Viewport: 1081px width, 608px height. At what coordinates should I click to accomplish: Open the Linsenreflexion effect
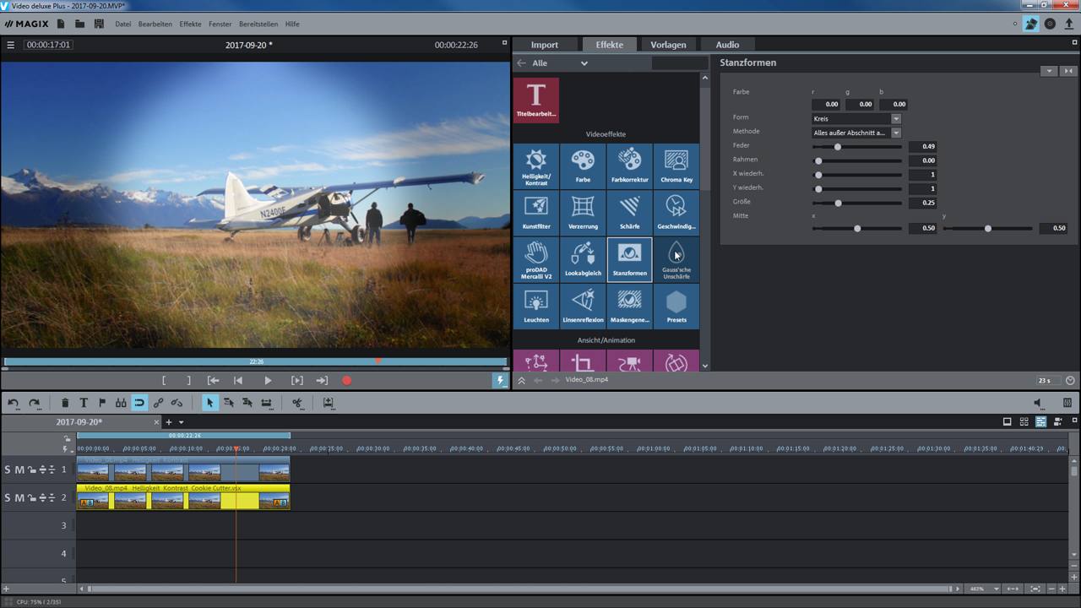click(x=583, y=307)
